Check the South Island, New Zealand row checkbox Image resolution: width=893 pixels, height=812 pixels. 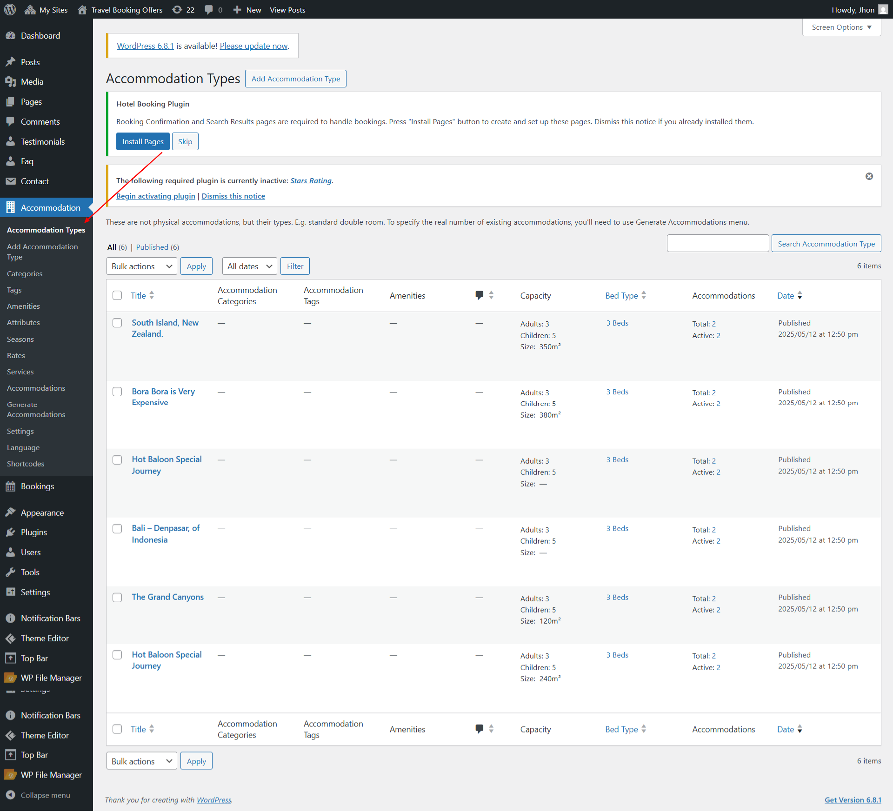coord(117,323)
